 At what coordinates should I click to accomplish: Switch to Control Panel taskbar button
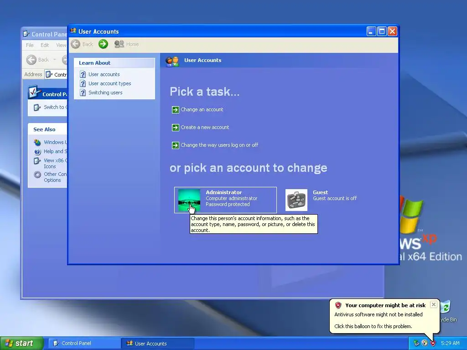(x=85, y=344)
